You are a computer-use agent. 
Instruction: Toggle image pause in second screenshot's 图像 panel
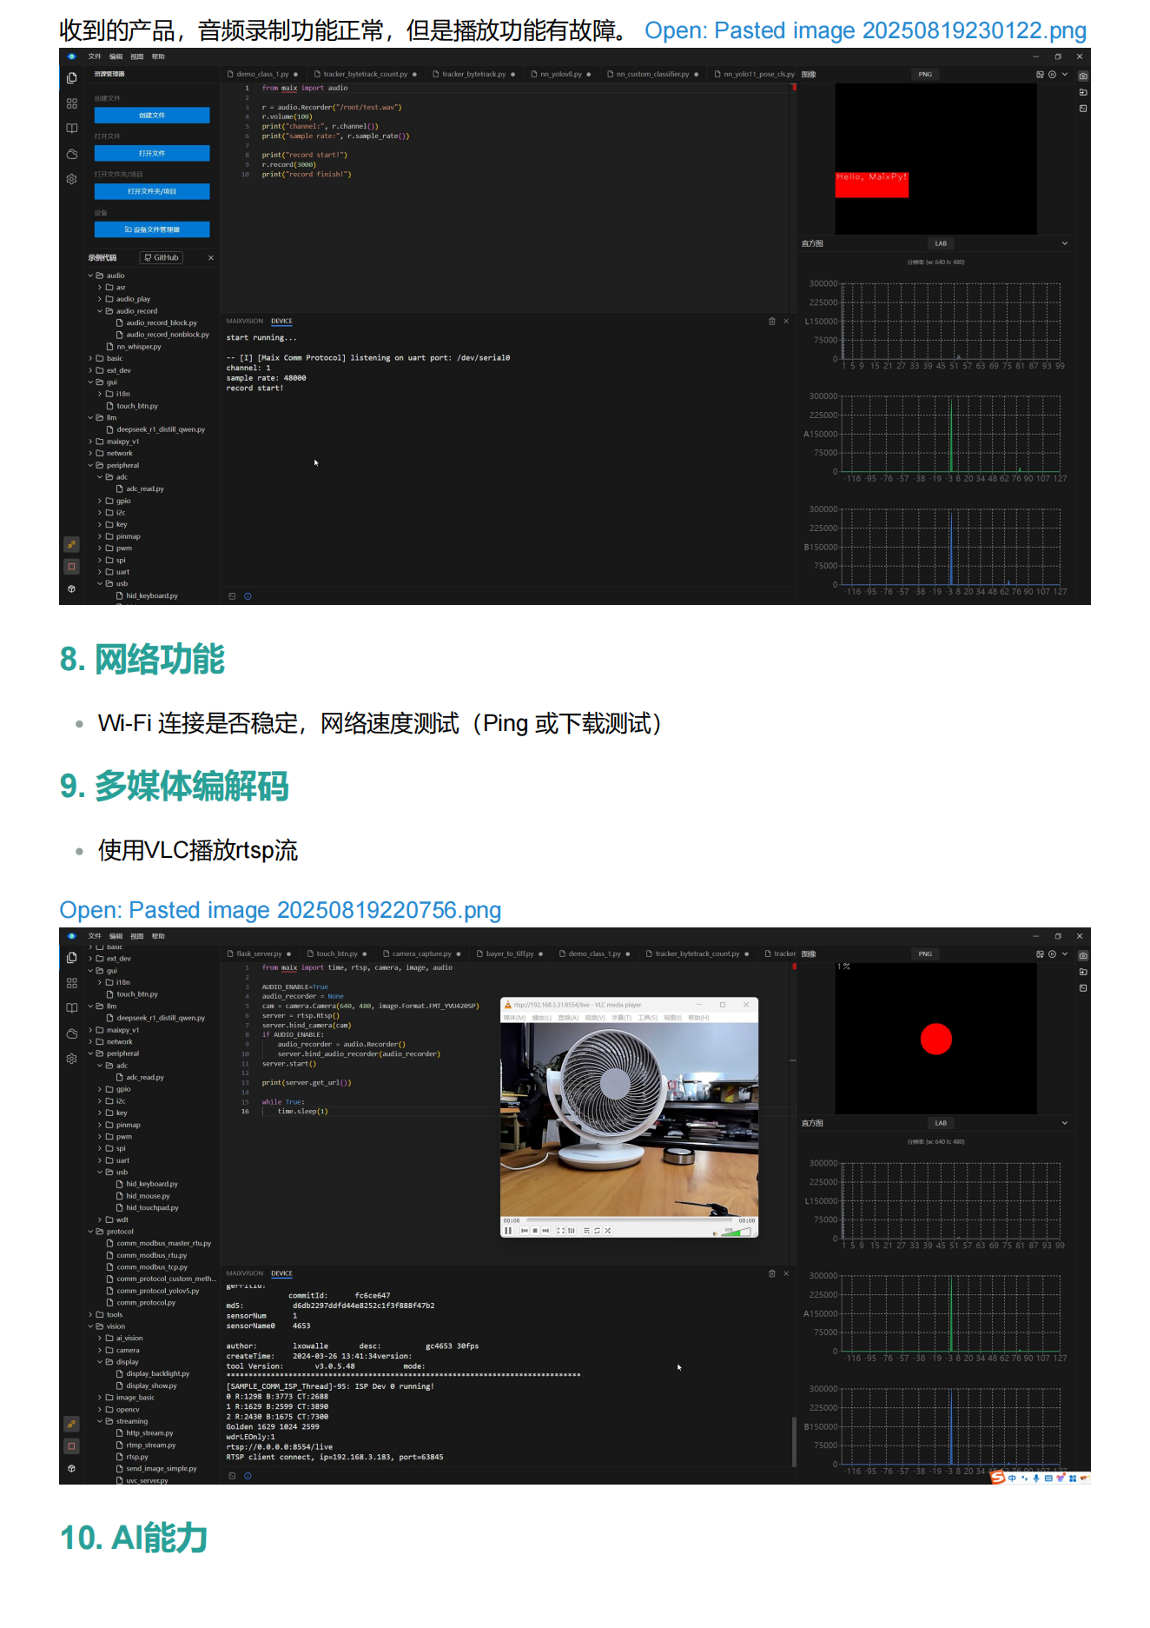[1052, 954]
